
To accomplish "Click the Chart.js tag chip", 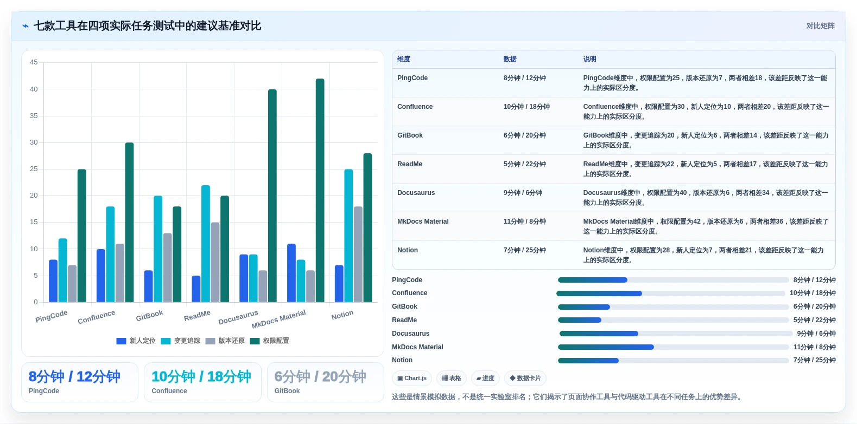I will (412, 379).
